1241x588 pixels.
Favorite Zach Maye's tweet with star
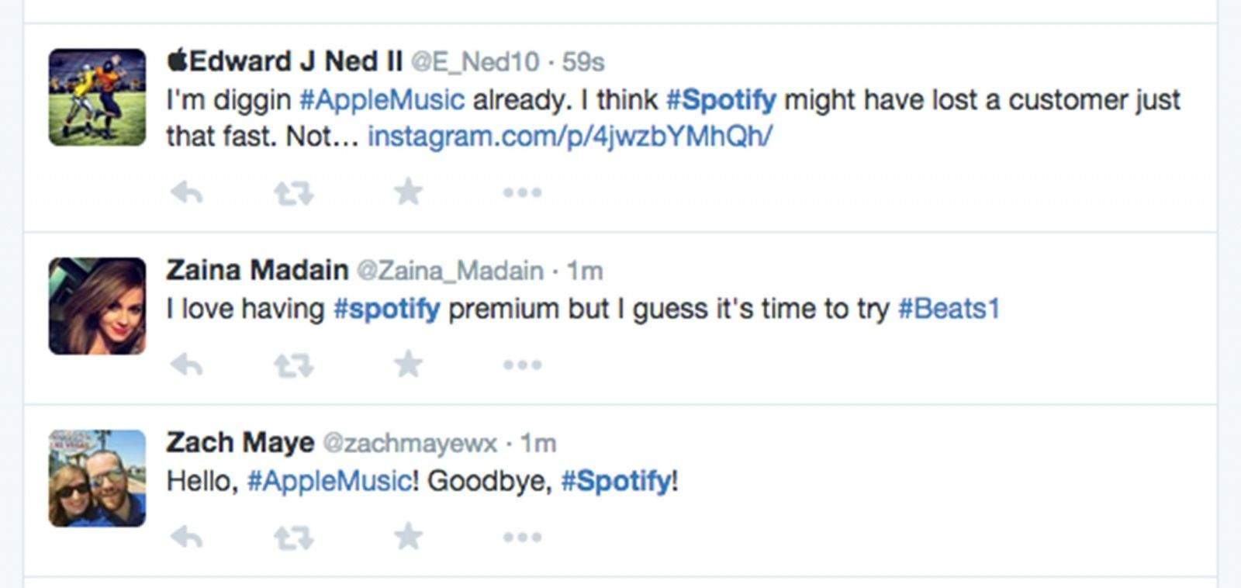(x=408, y=535)
